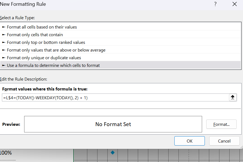Click the 'Format values where this formula is true' label

(x=45, y=89)
